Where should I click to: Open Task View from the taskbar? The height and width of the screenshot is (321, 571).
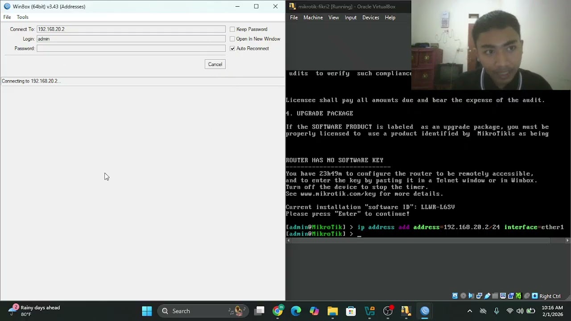(260, 311)
